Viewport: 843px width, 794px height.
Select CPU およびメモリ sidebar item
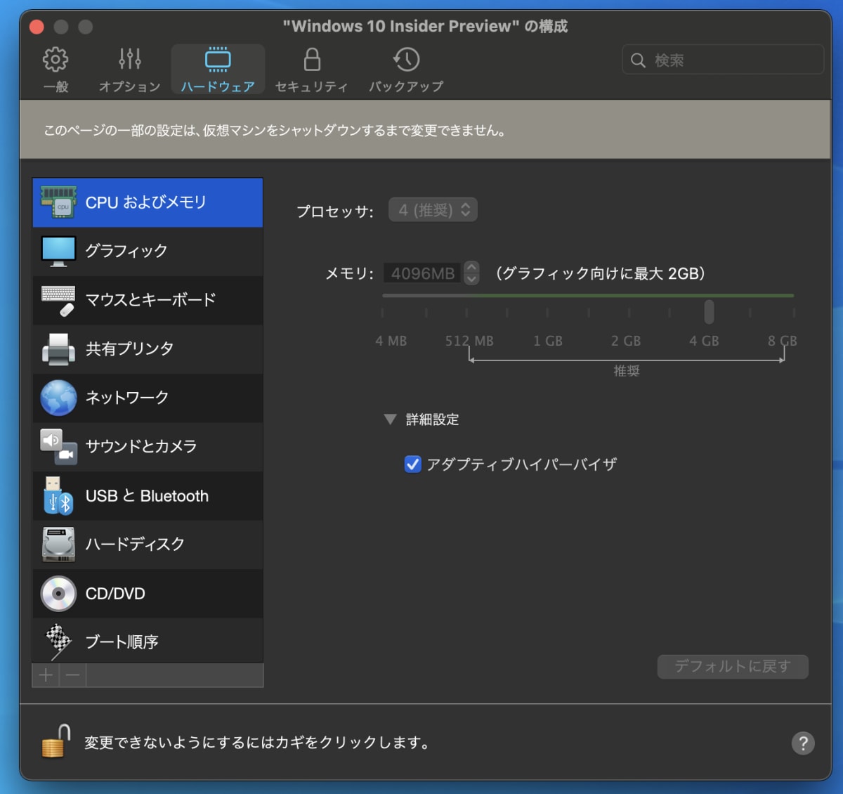point(148,202)
